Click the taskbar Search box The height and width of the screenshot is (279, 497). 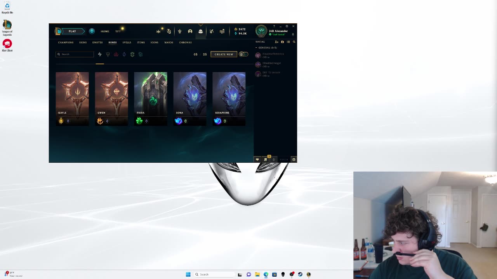point(214,274)
